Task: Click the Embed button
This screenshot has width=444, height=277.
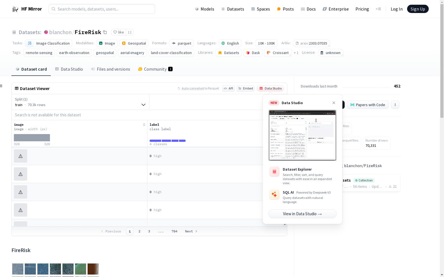Action: click(246, 88)
